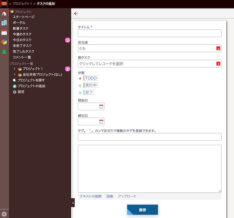The height and width of the screenshot is (218, 234).
Task: Click the プロジェクトの追加 link
Action: point(31,86)
